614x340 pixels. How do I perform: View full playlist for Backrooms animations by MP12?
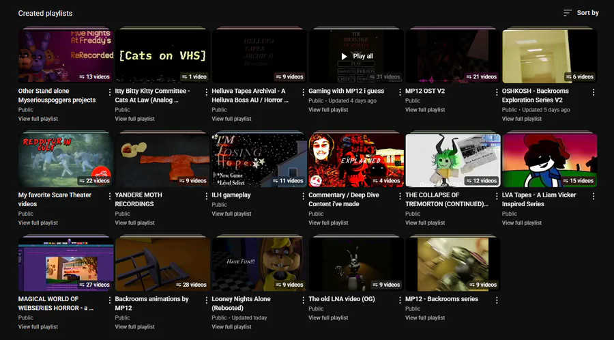134,326
